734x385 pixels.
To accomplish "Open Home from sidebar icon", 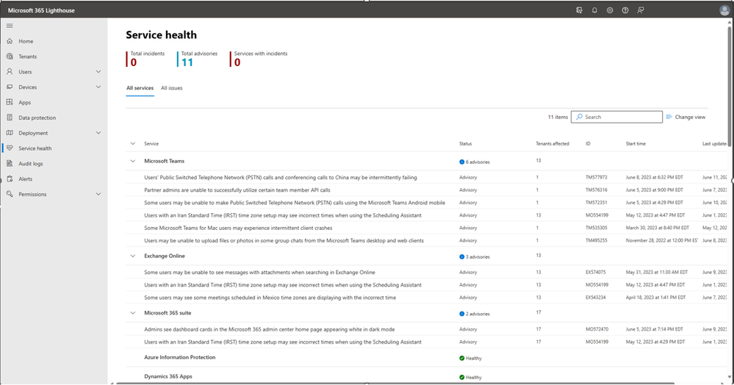I will pos(10,41).
